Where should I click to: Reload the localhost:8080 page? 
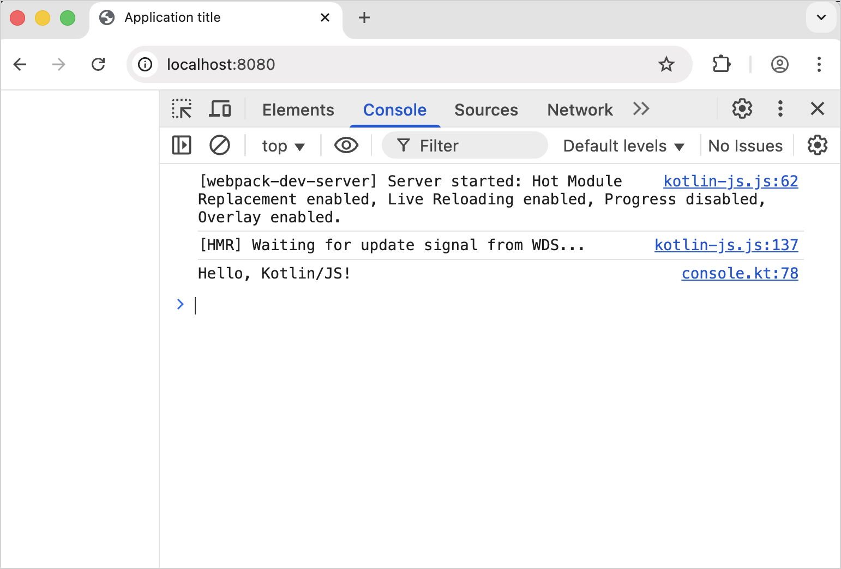(99, 64)
